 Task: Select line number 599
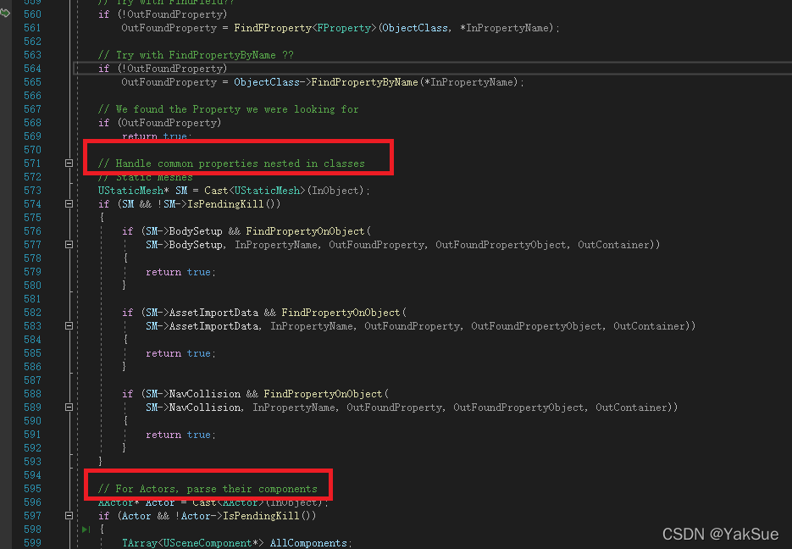tap(32, 543)
